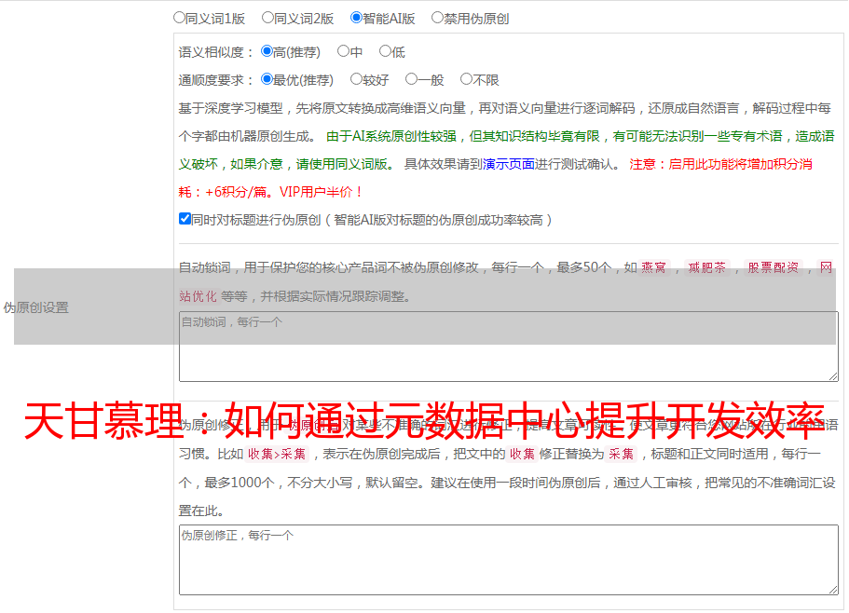Image resolution: width=849 pixels, height=613 pixels.
Task: Select the 同义词1版 radio option
Action: point(179,18)
